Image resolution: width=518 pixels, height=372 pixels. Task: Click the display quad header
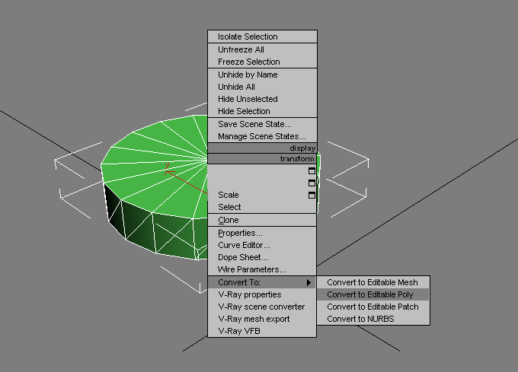pyautogui.click(x=262, y=148)
